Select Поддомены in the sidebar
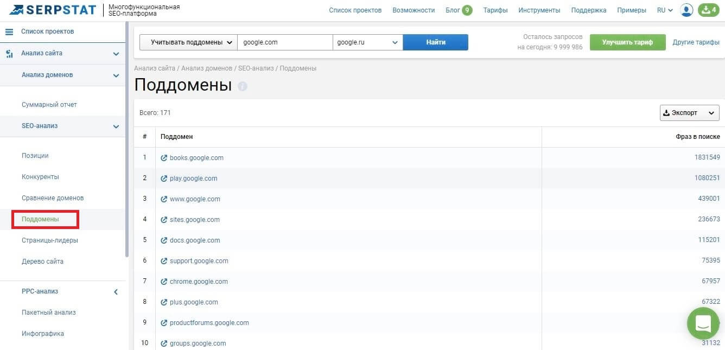Screen dimensions: 725x350 pyautogui.click(x=40, y=219)
